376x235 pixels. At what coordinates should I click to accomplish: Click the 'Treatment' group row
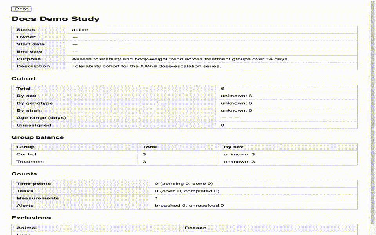point(184,162)
